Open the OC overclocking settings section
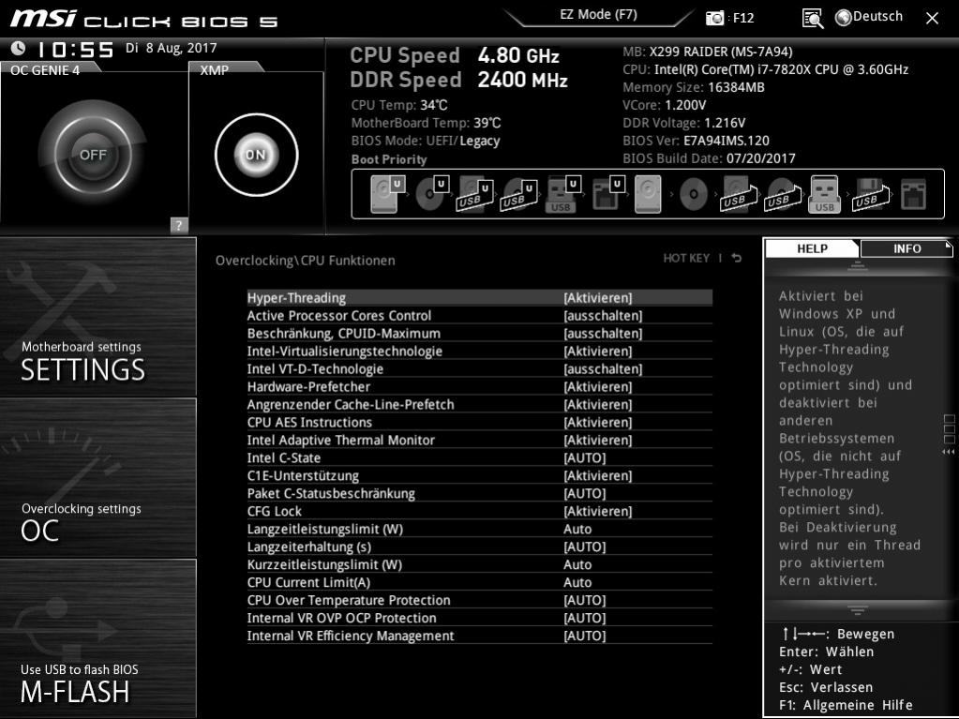Image resolution: width=959 pixels, height=719 pixels. pos(97,477)
